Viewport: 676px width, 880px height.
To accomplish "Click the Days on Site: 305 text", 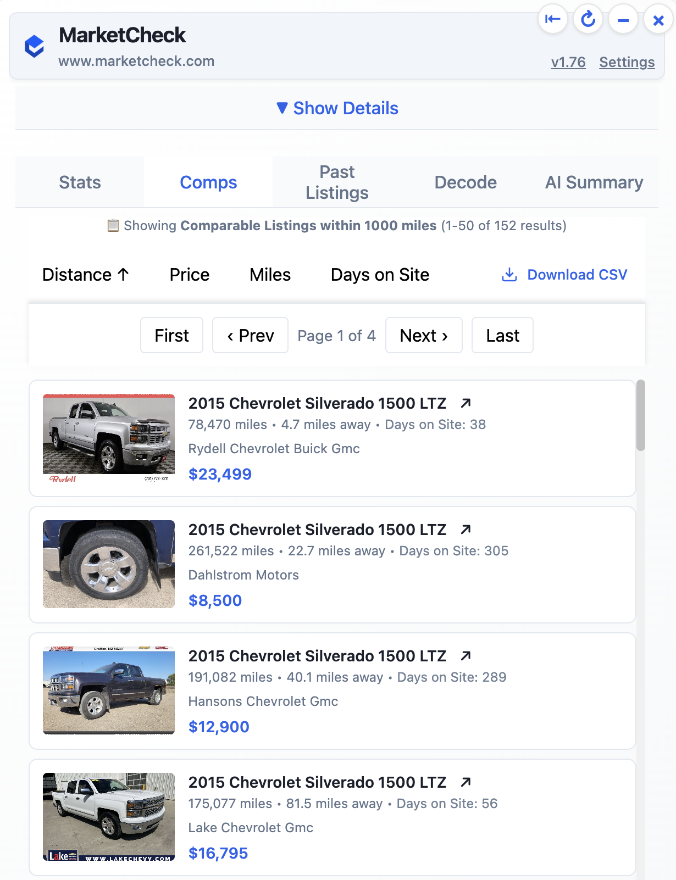I will 454,551.
